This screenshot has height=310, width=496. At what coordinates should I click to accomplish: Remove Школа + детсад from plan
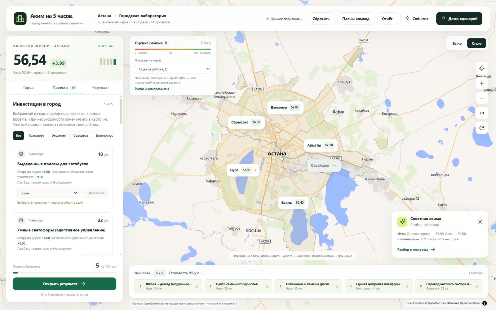point(197,286)
